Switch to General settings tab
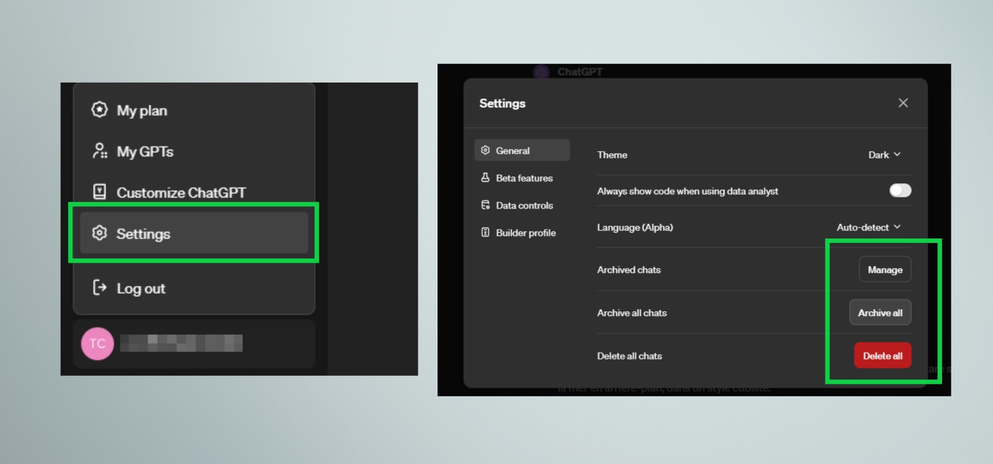Screen dimensions: 993x464 [x=522, y=150]
